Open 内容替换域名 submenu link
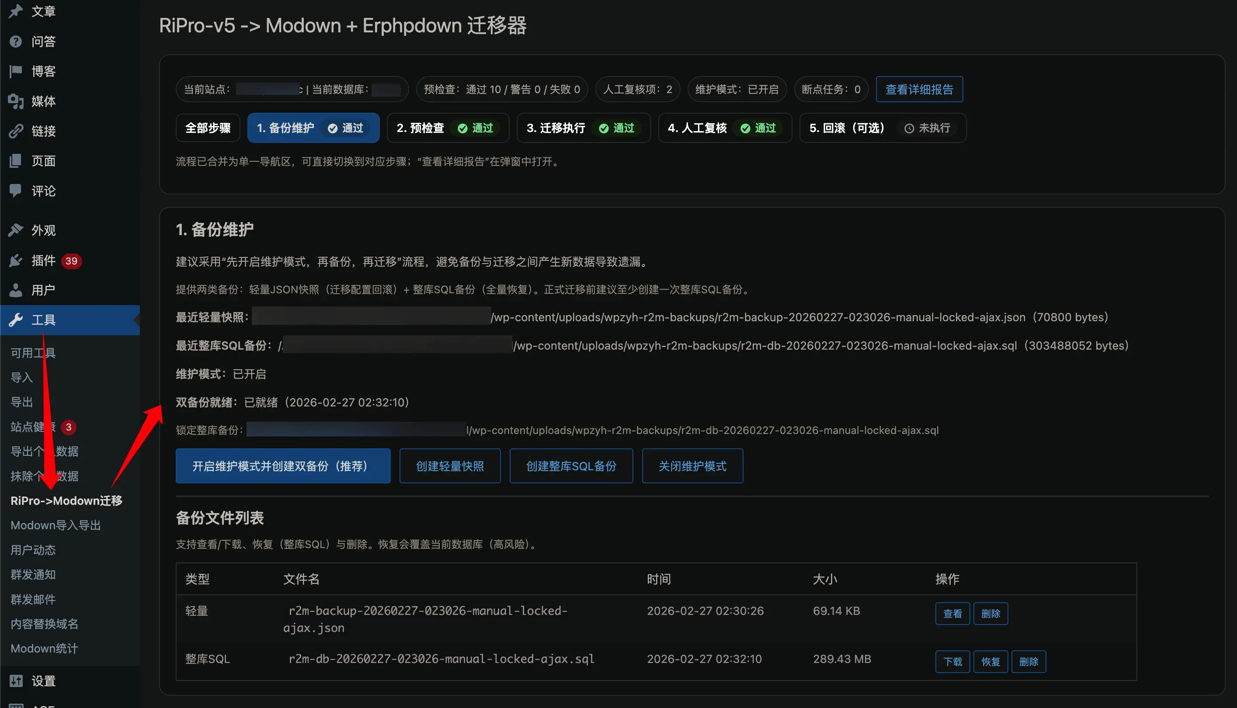 (x=44, y=624)
